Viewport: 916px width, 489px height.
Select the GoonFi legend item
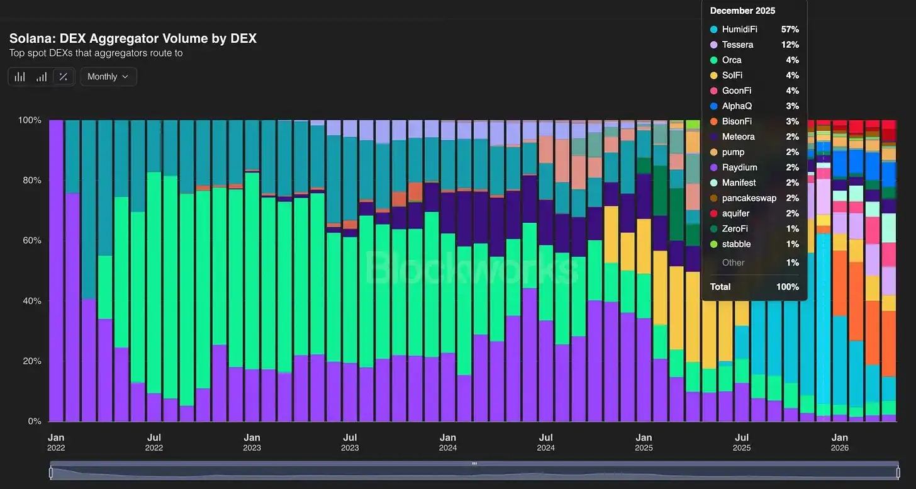click(754, 91)
